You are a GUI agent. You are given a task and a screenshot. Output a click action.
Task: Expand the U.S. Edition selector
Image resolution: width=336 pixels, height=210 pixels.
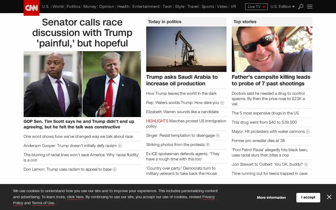[282, 7]
